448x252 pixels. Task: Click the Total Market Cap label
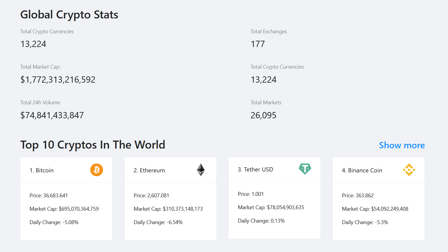[x=40, y=67]
